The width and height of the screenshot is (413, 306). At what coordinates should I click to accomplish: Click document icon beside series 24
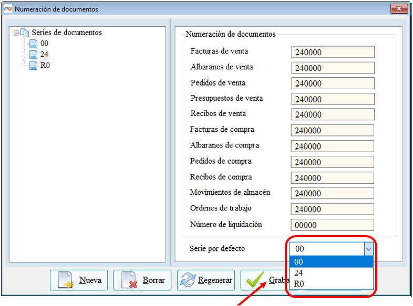point(34,55)
